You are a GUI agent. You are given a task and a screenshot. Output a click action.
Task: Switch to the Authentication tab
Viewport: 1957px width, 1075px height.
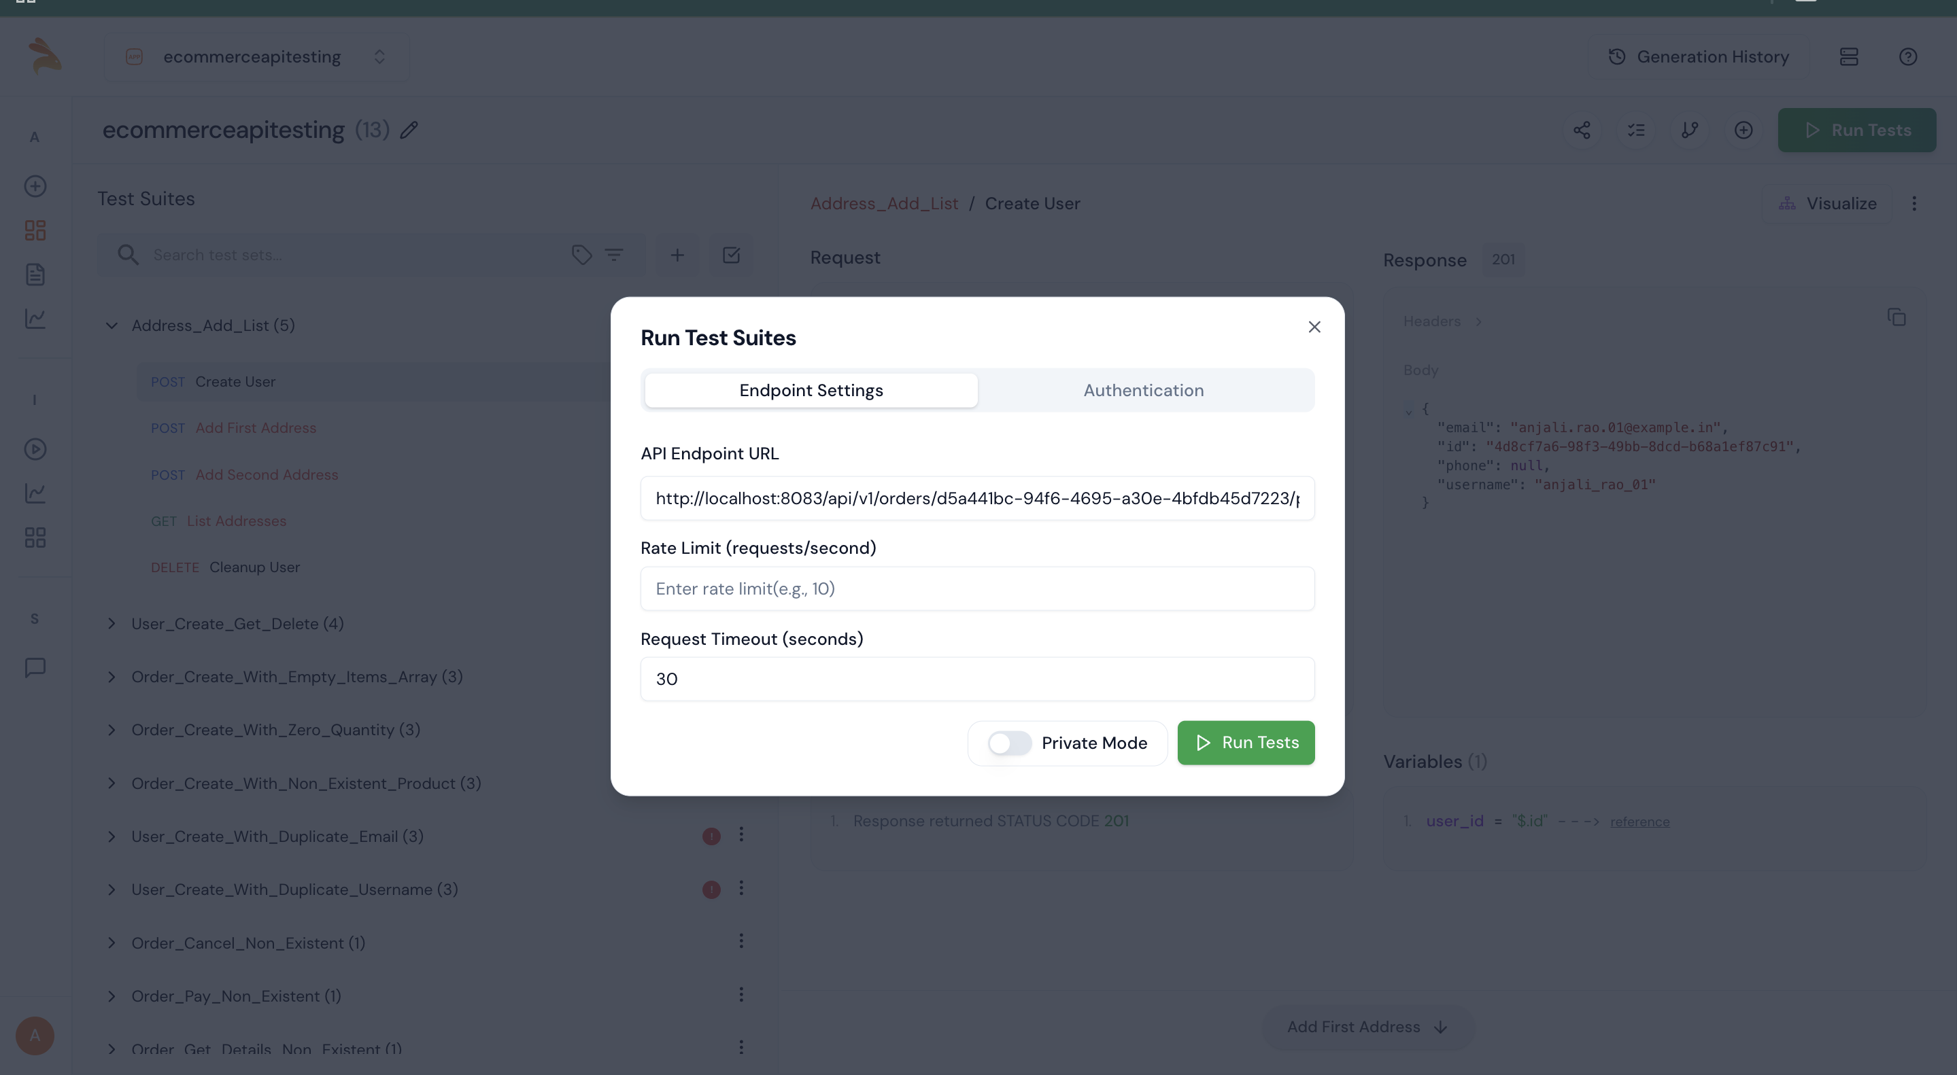pyautogui.click(x=1142, y=389)
